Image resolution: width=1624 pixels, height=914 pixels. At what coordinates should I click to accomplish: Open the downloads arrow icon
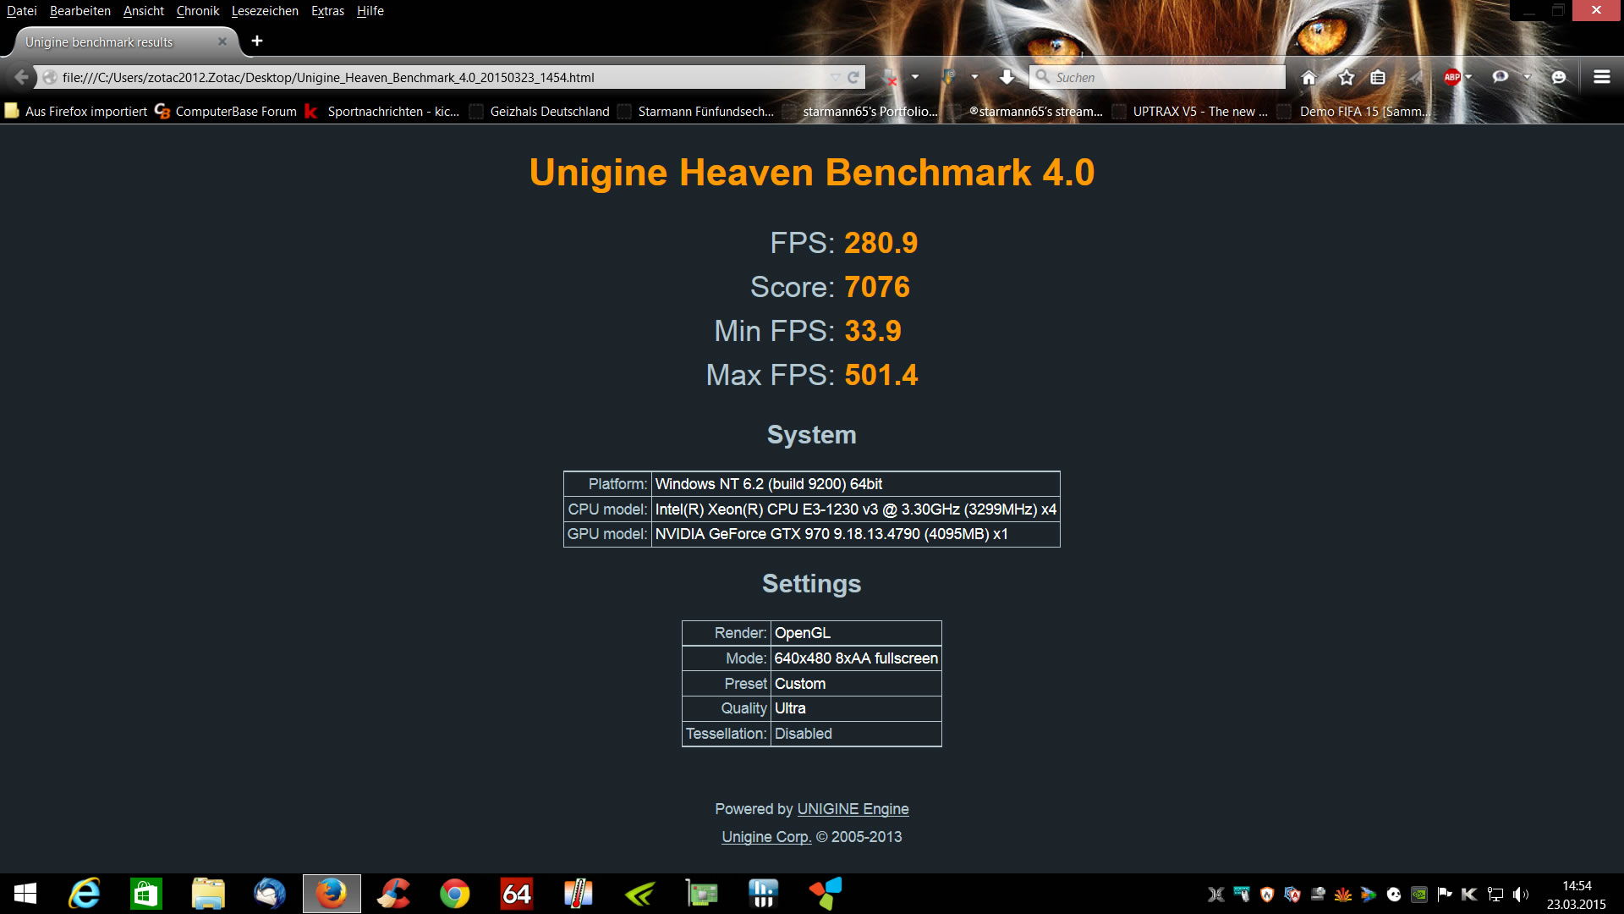click(x=1007, y=77)
